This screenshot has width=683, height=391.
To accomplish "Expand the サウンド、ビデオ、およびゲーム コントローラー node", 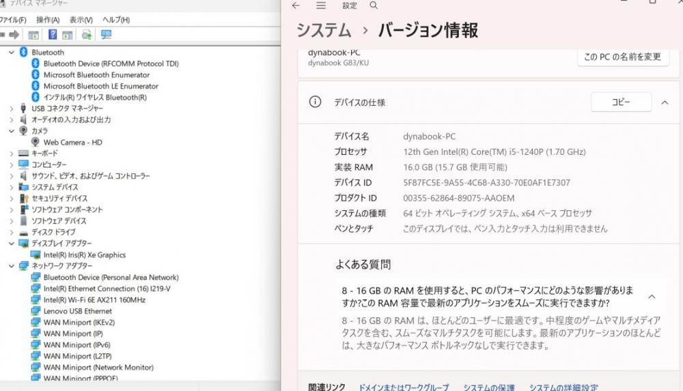I will click(x=12, y=176).
